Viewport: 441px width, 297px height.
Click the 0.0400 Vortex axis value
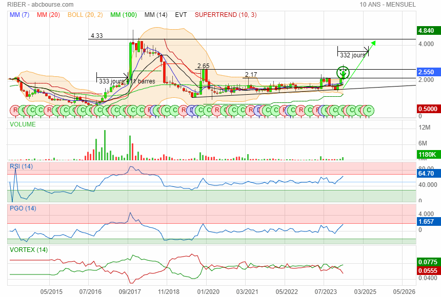pos(428,278)
